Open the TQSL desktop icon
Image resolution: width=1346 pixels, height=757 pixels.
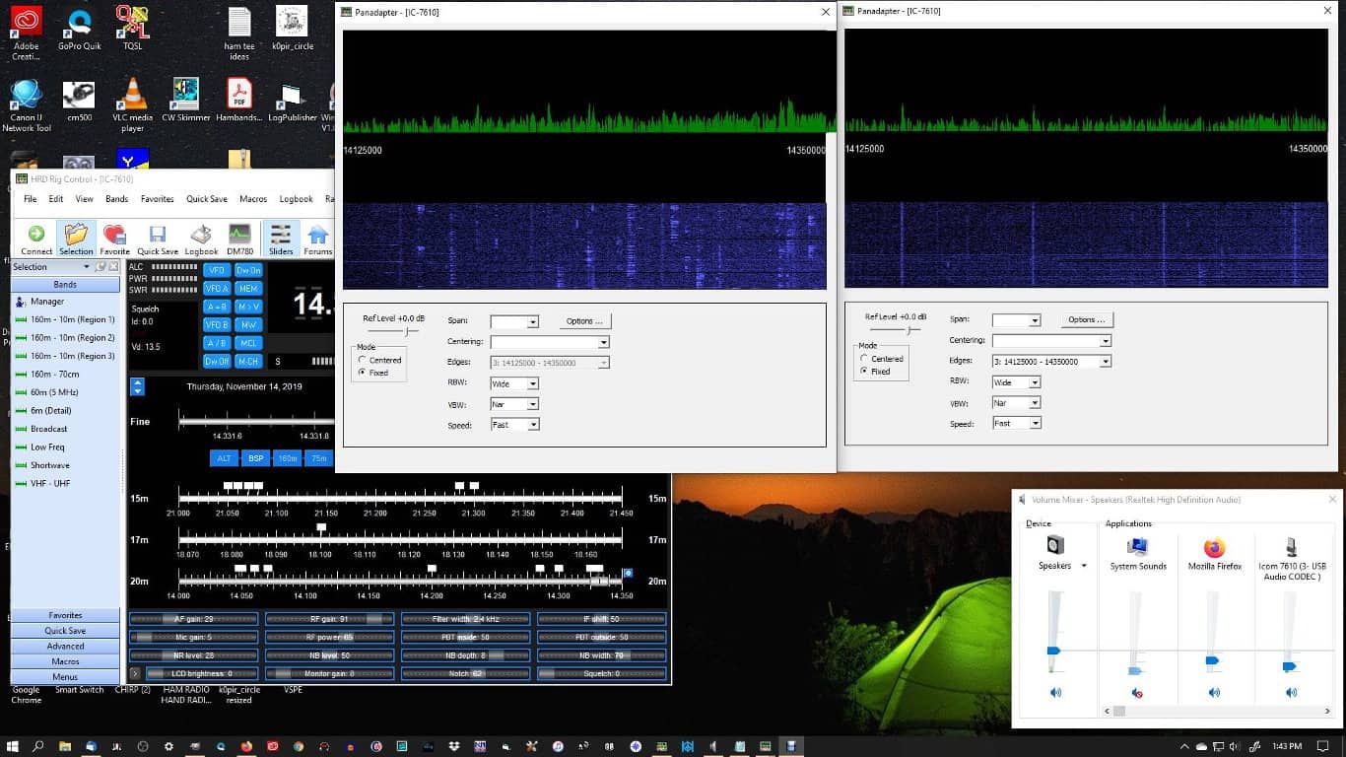tap(132, 28)
